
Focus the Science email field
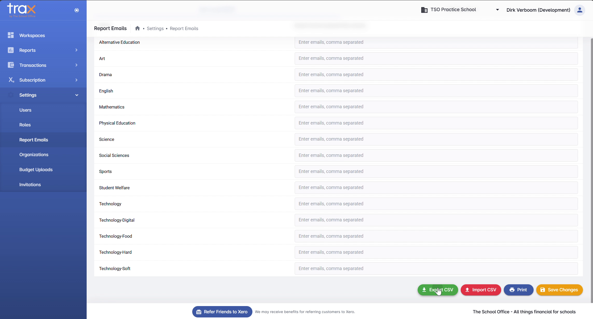[436, 139]
